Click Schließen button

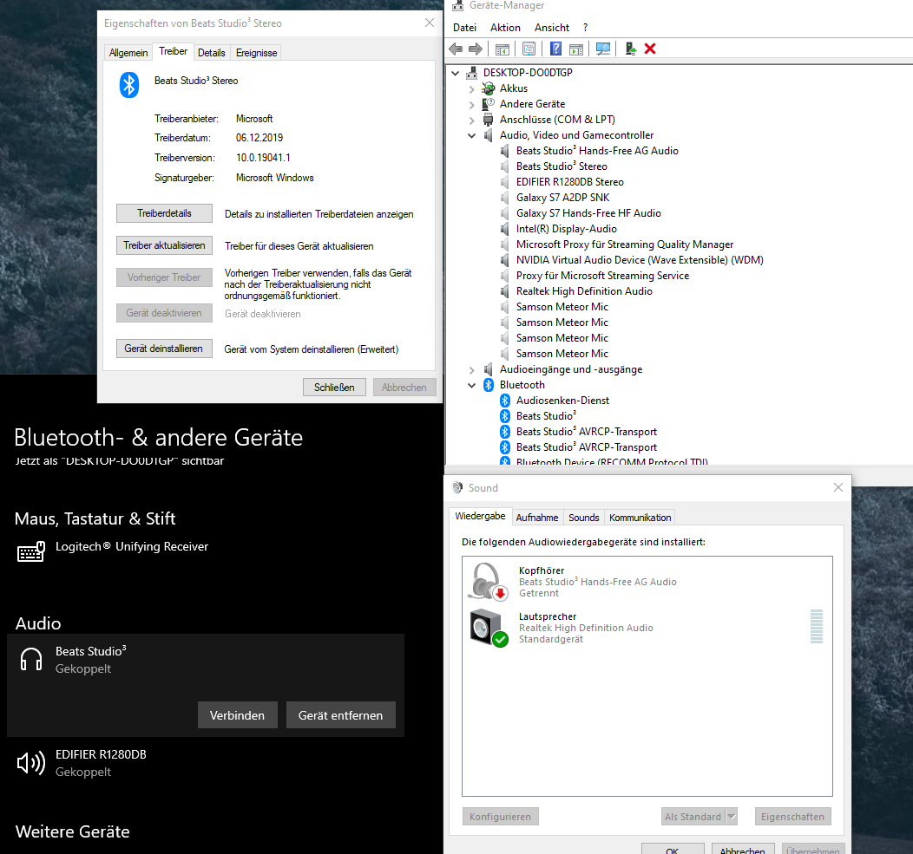pyautogui.click(x=334, y=388)
